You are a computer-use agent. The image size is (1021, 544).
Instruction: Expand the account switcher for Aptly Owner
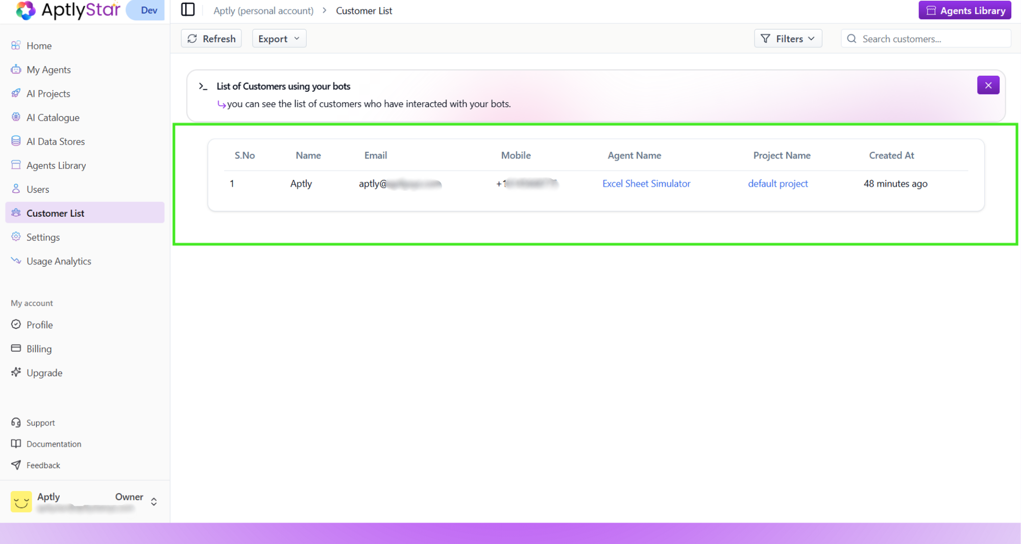pos(154,501)
